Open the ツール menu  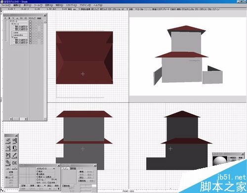tap(38, 5)
